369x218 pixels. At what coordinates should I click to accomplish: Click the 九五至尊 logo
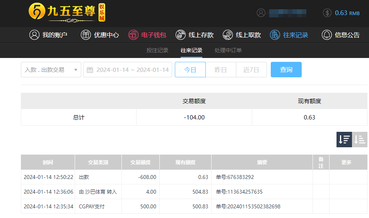point(67,12)
